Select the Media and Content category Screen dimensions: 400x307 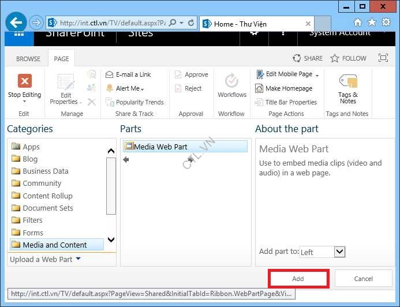(55, 245)
